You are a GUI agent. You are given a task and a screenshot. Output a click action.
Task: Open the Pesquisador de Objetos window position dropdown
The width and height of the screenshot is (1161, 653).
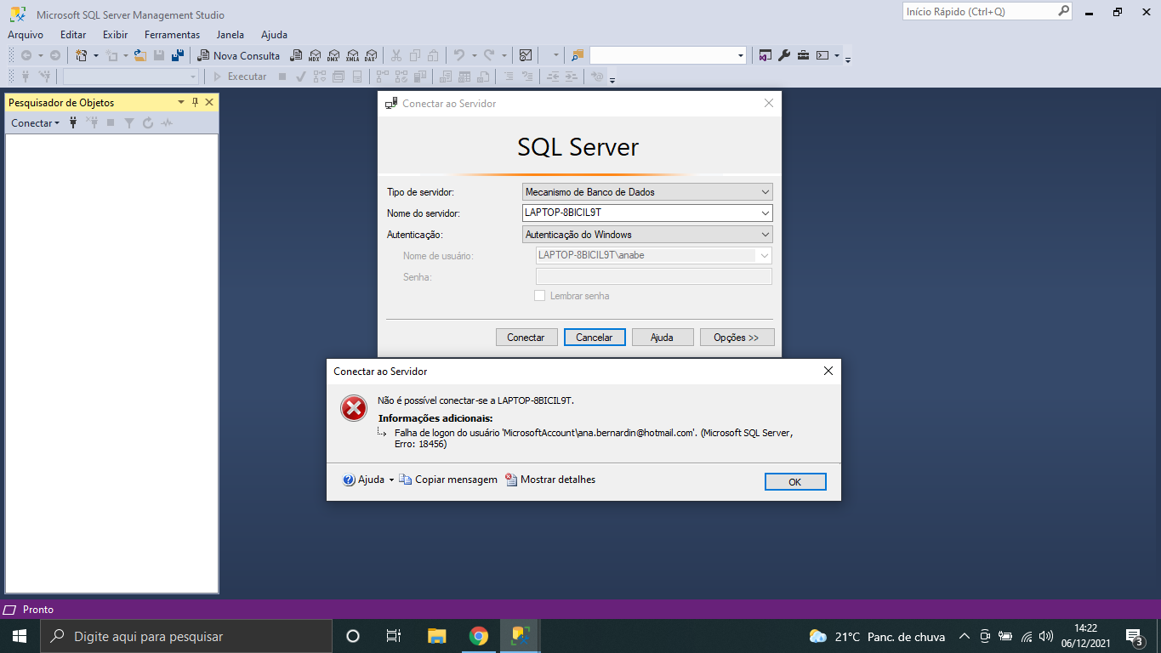point(180,102)
